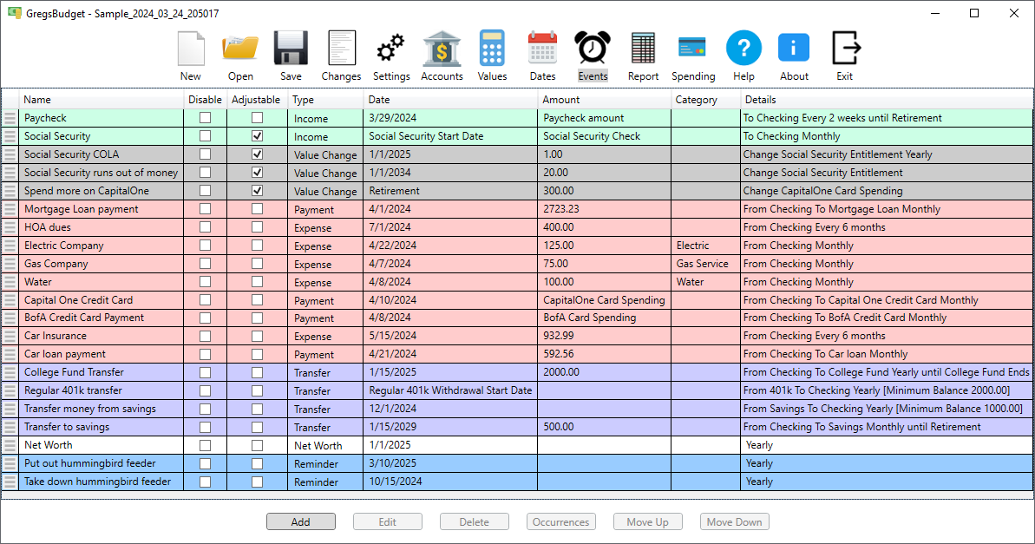The width and height of the screenshot is (1035, 544).
Task: Click the Move Down button
Action: pos(735,521)
